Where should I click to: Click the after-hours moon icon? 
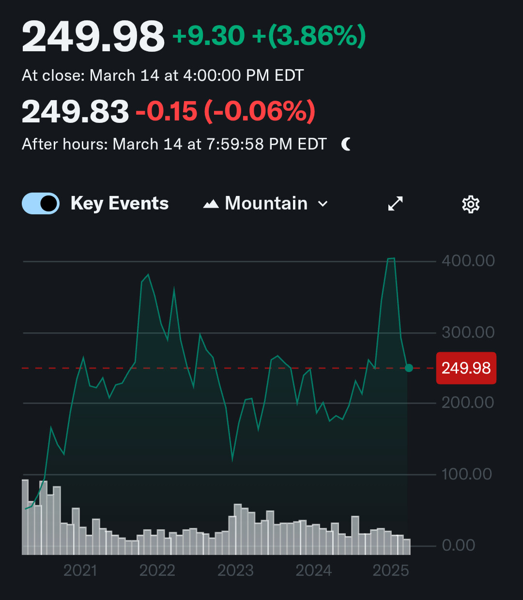pyautogui.click(x=346, y=144)
